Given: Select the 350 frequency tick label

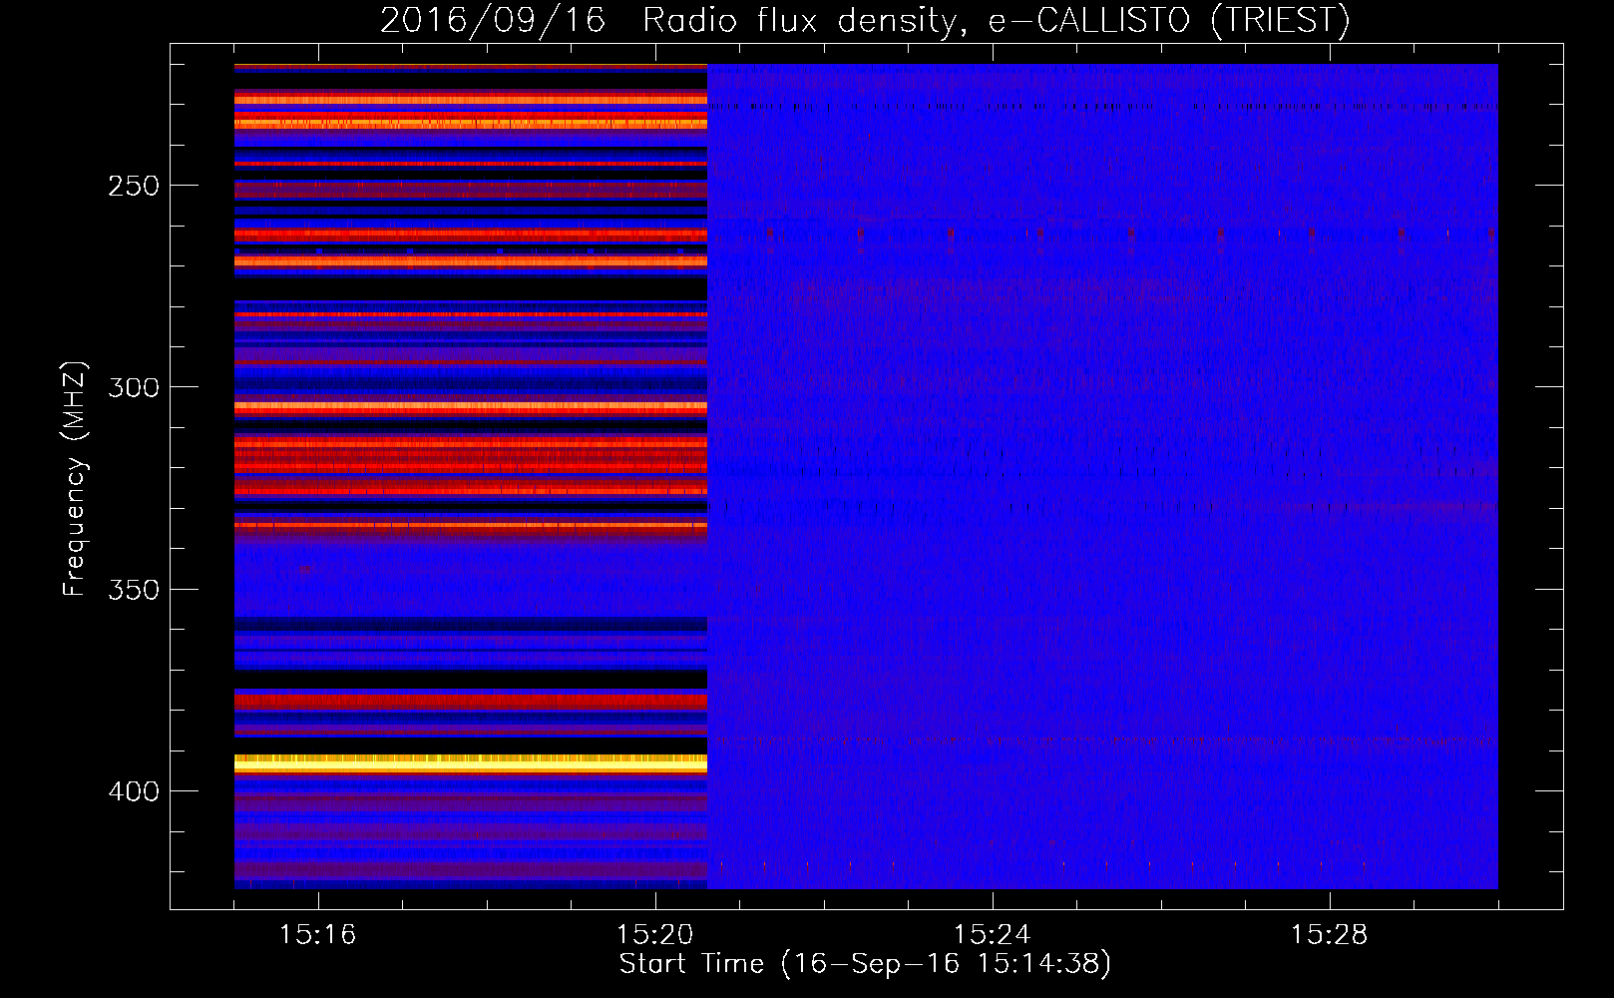Looking at the screenshot, I should pyautogui.click(x=134, y=590).
